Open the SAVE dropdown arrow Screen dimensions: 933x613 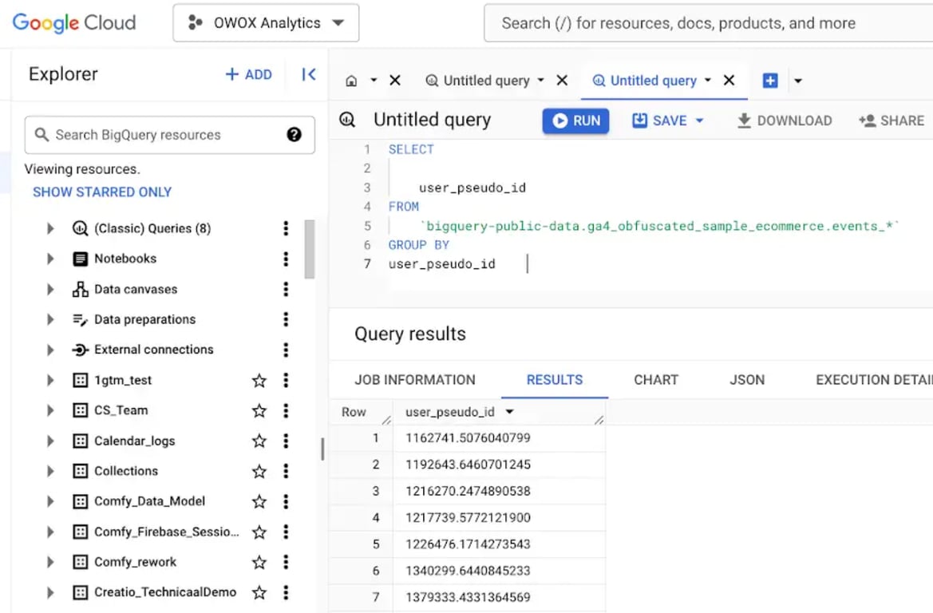(x=700, y=121)
